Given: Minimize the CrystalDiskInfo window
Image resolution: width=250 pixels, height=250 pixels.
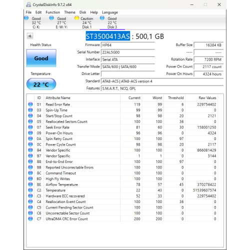Looking at the screenshot, I should click(192, 4).
